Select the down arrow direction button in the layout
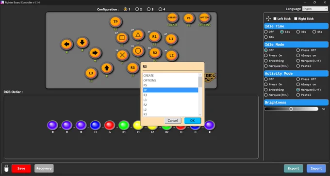330x176 pixels. (82, 43)
